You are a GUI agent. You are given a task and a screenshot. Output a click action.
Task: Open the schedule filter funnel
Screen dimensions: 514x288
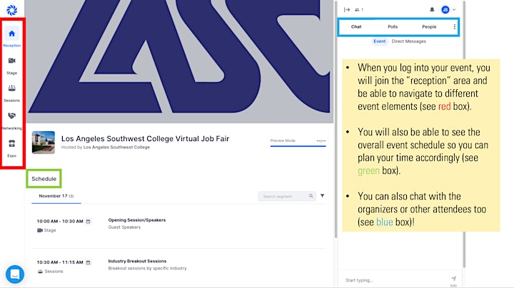[322, 196]
